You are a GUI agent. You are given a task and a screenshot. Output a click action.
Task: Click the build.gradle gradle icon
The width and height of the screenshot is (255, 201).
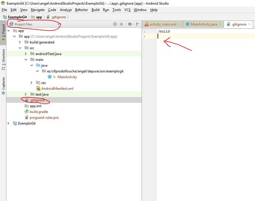26,112
